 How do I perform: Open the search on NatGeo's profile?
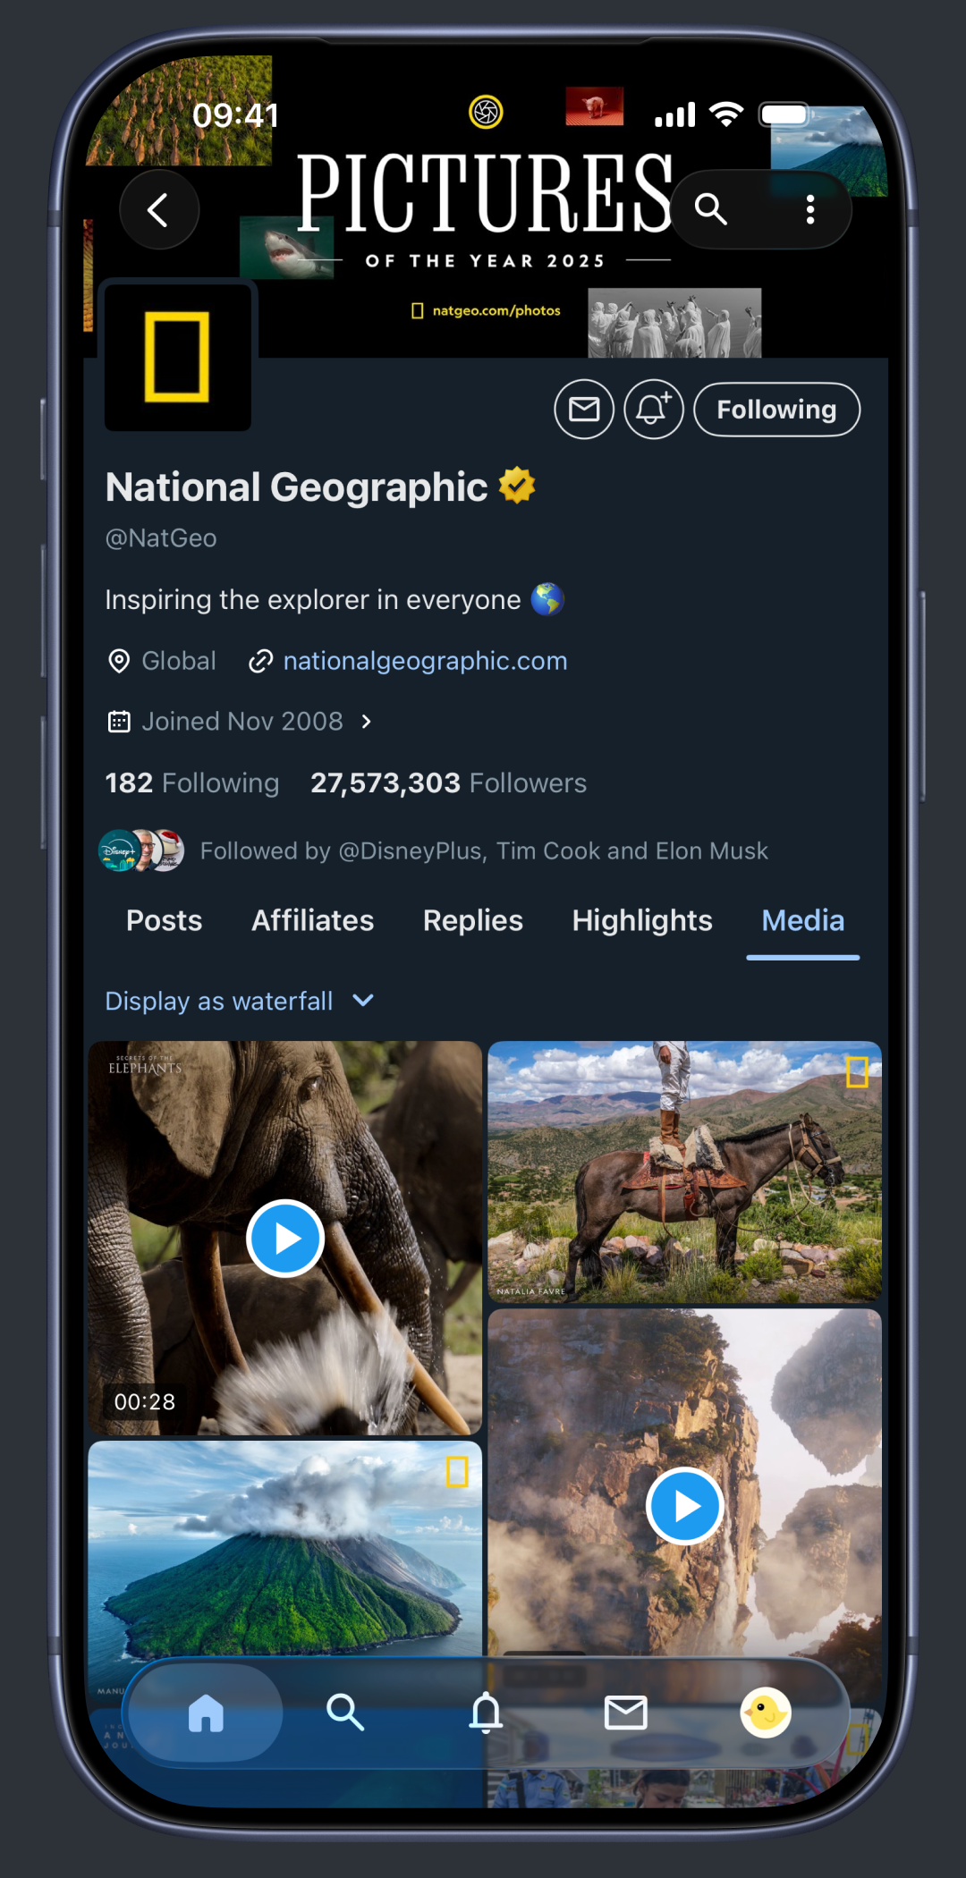(711, 209)
